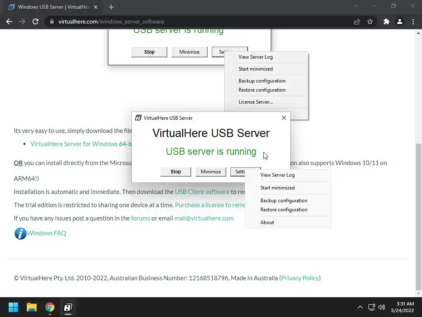Open Chrome three-dot menu
The height and width of the screenshot is (317, 422).
(413, 21)
